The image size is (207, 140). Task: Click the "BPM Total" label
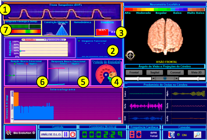(x=154, y=135)
